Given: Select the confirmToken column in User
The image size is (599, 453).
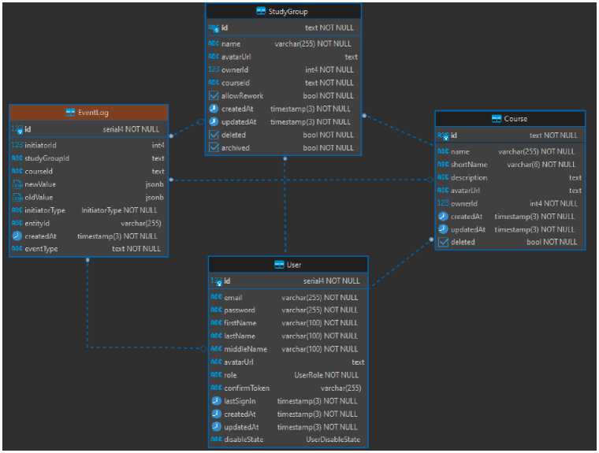Looking at the screenshot, I should [x=247, y=388].
